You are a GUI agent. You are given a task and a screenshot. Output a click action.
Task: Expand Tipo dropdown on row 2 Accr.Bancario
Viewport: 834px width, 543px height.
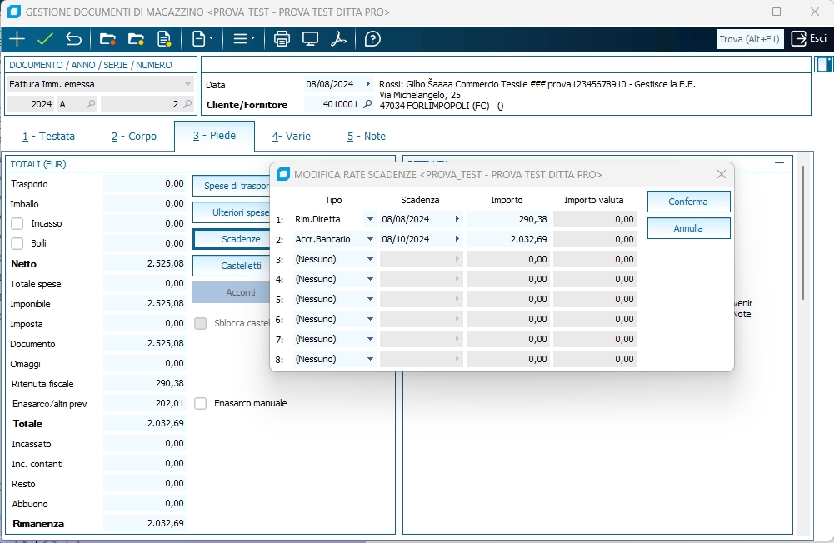point(370,239)
